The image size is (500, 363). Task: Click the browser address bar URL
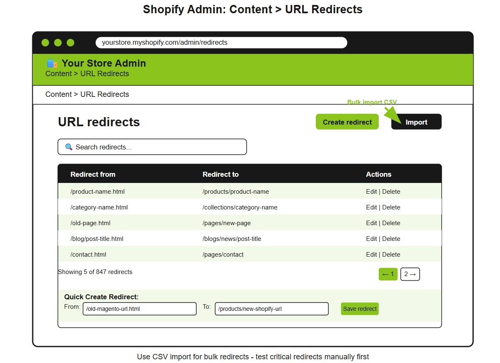221,43
